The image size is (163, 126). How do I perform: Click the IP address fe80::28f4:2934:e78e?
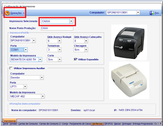(131, 110)
